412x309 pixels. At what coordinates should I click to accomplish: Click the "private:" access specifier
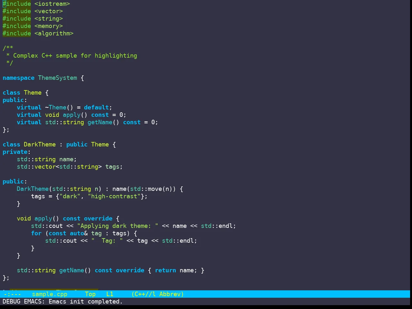point(16,152)
